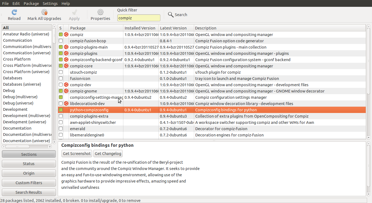Select the awn-applet-shinyswitcher package row
Viewport: 372px width, 203px height.
pyautogui.click(x=212, y=123)
